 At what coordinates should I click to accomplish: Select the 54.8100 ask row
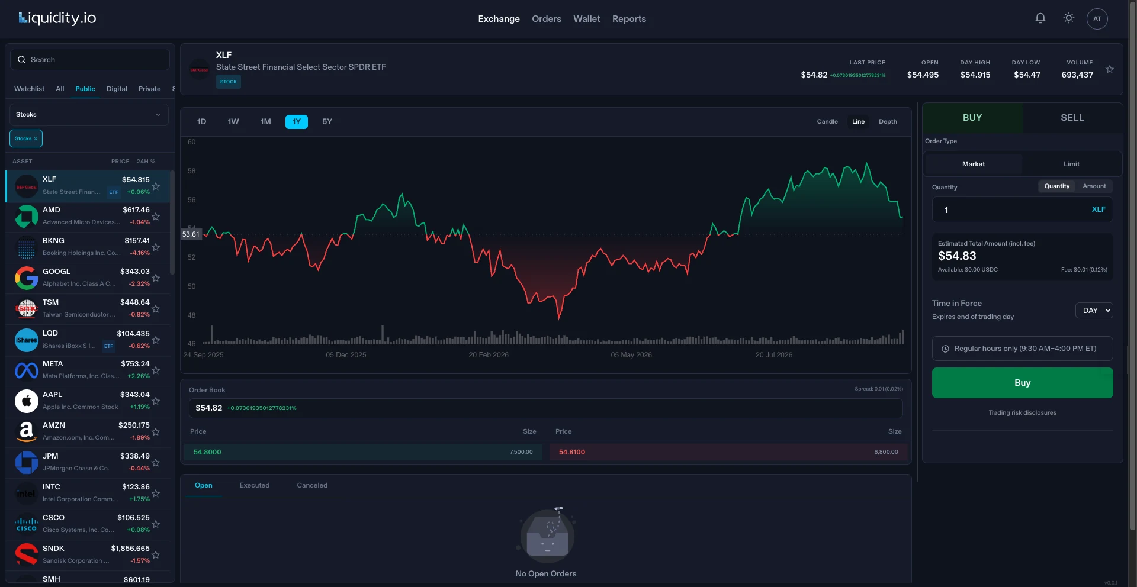click(728, 452)
